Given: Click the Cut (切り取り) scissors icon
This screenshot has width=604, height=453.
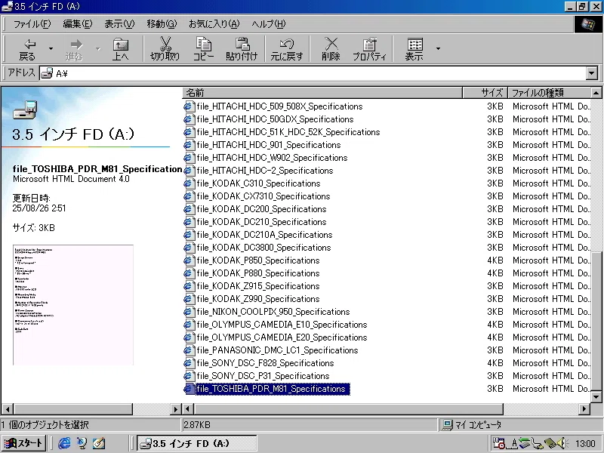Looking at the screenshot, I should click(165, 45).
